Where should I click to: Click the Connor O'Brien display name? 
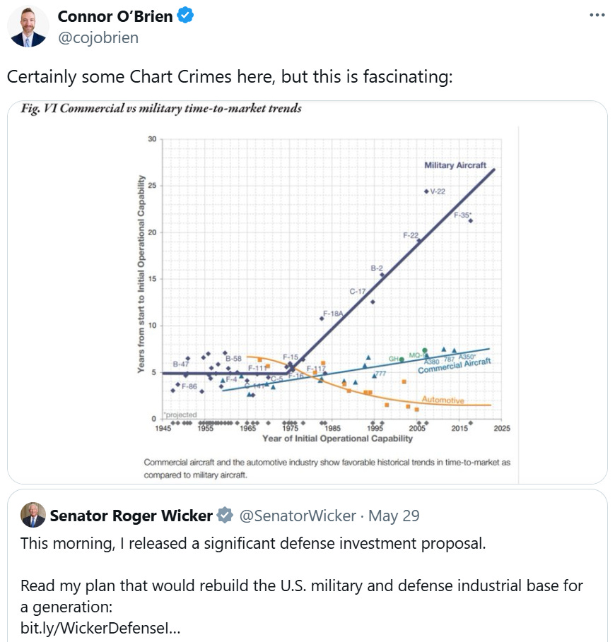[x=115, y=16]
